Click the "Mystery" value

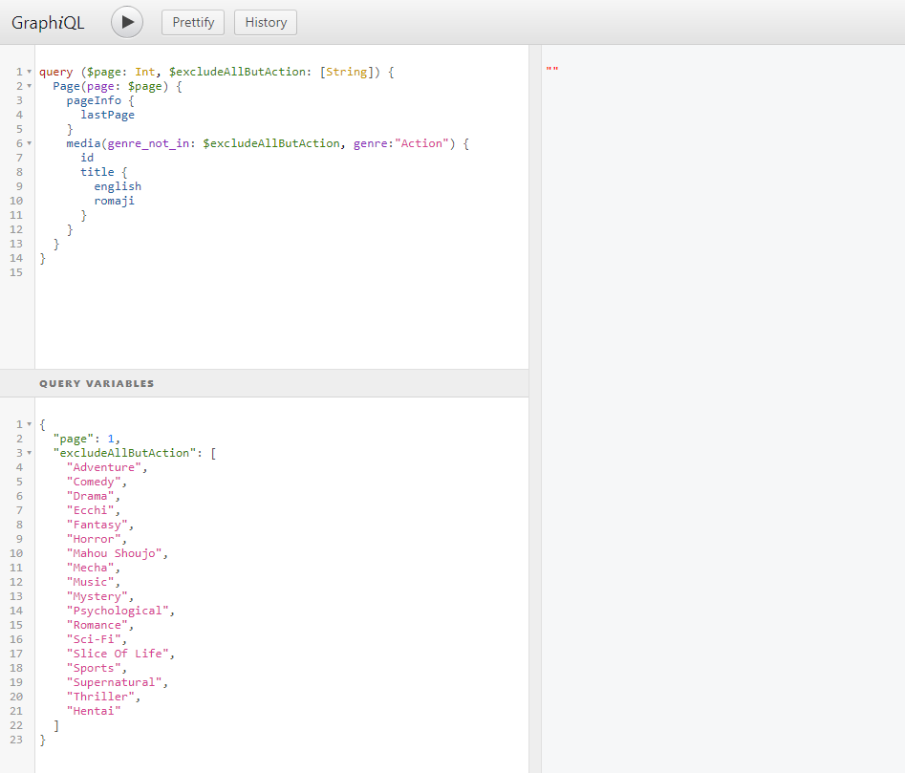(x=97, y=596)
